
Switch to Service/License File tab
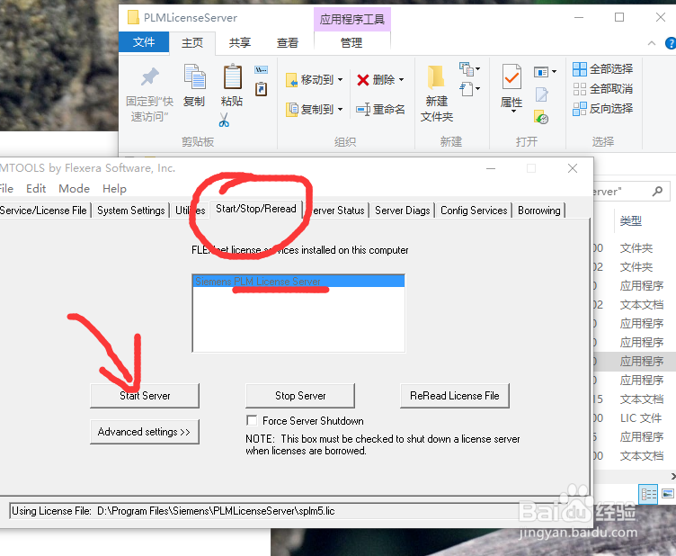coord(43,211)
